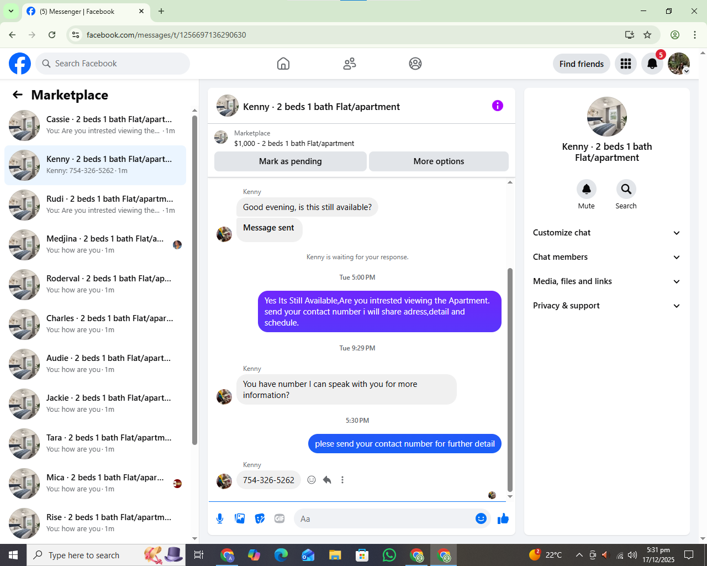Go back using the Marketplace arrow
707x566 pixels.
18,95
